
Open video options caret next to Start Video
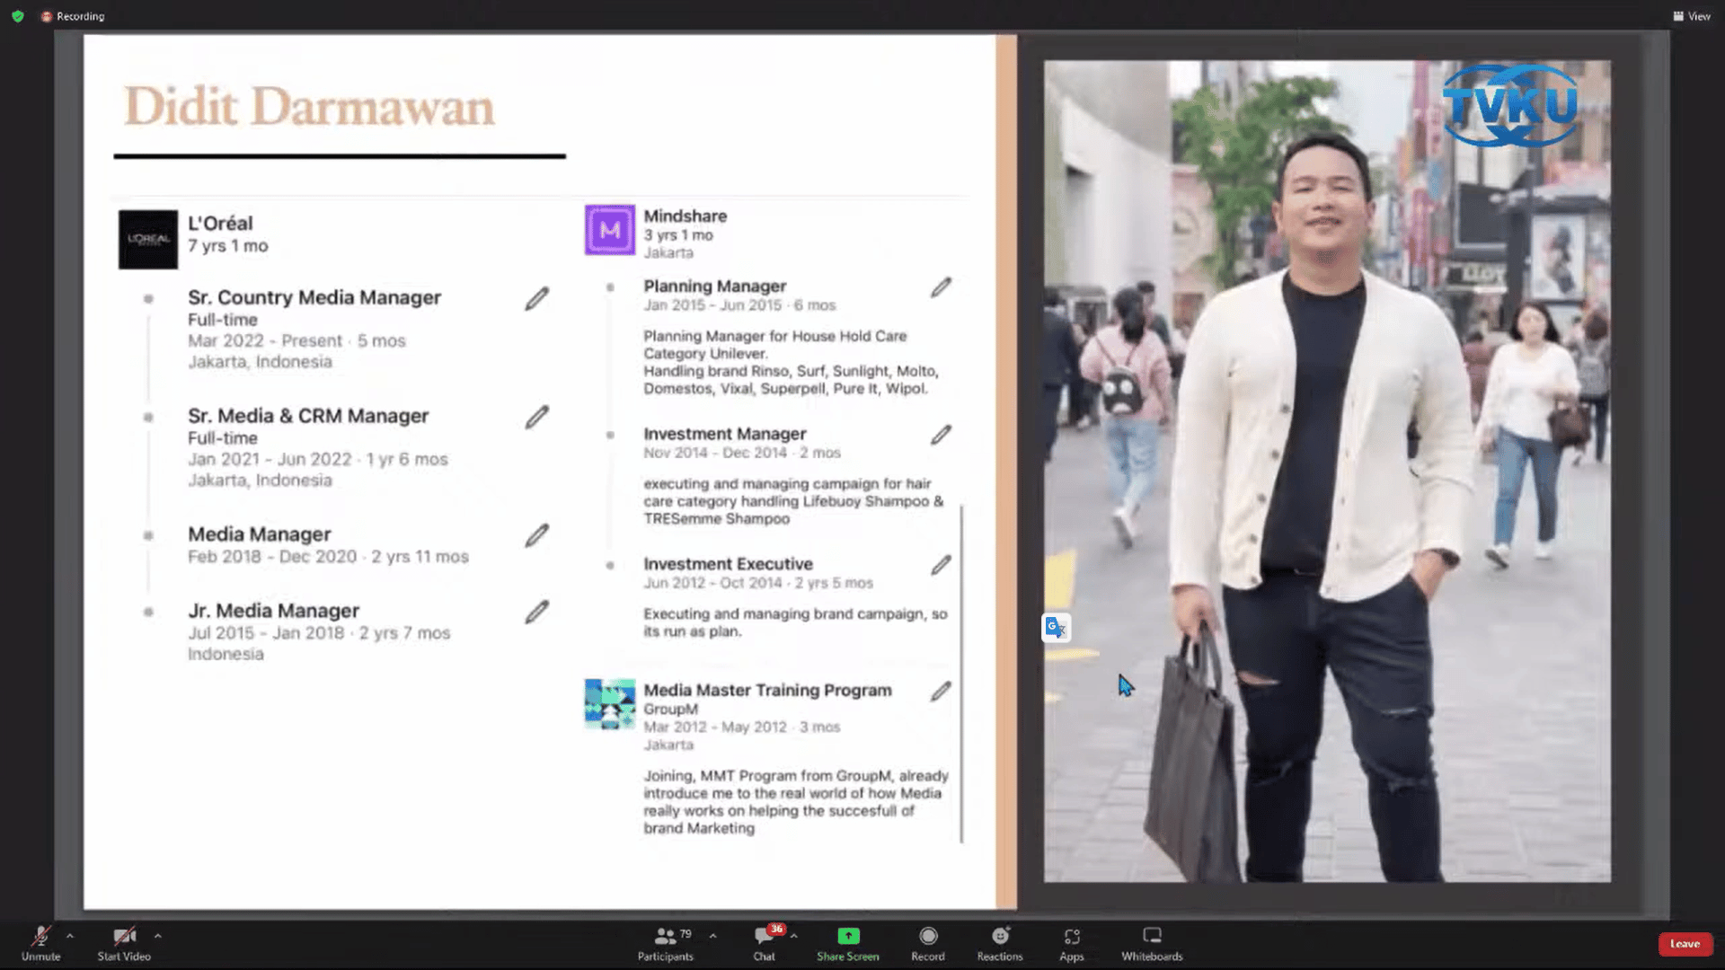158,936
